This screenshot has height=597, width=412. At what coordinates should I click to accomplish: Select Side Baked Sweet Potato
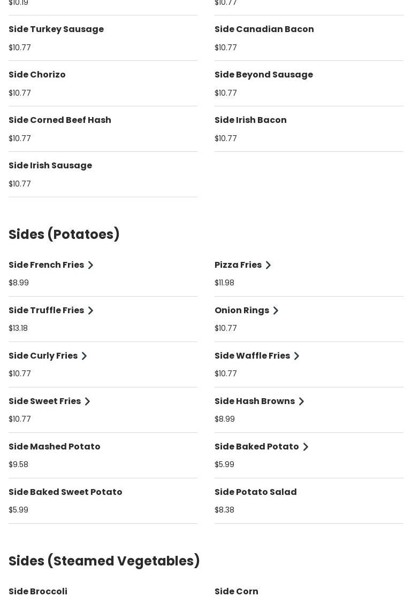pos(65,492)
